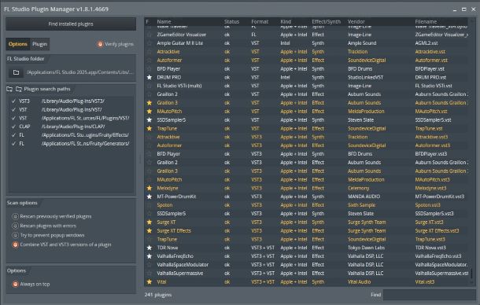Sort by Effect/Synth column header
480x305 pixels.
(x=326, y=21)
